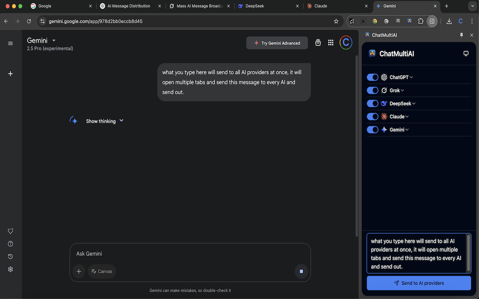Disable the Claude provider toggle
Screen dimensions: 479x299
tap(372, 116)
